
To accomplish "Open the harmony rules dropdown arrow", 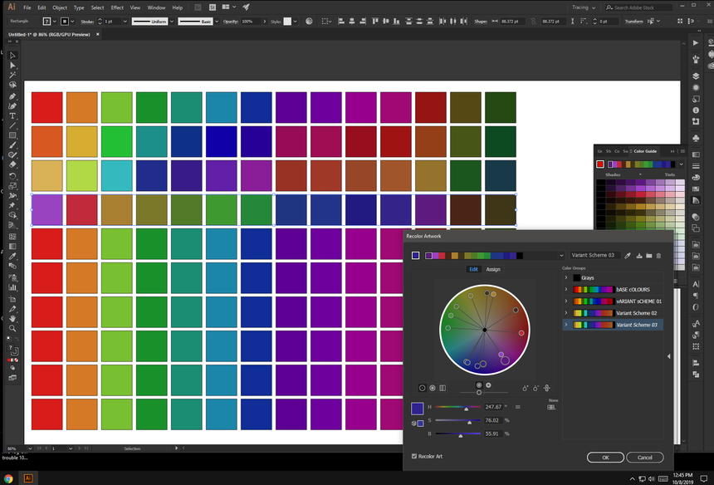I will [560, 256].
